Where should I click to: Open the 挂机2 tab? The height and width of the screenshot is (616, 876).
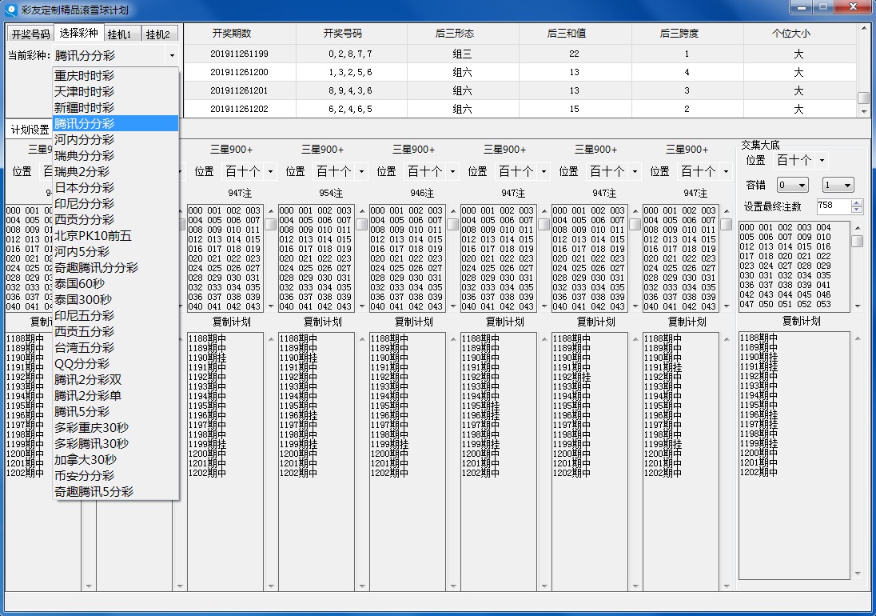point(157,34)
